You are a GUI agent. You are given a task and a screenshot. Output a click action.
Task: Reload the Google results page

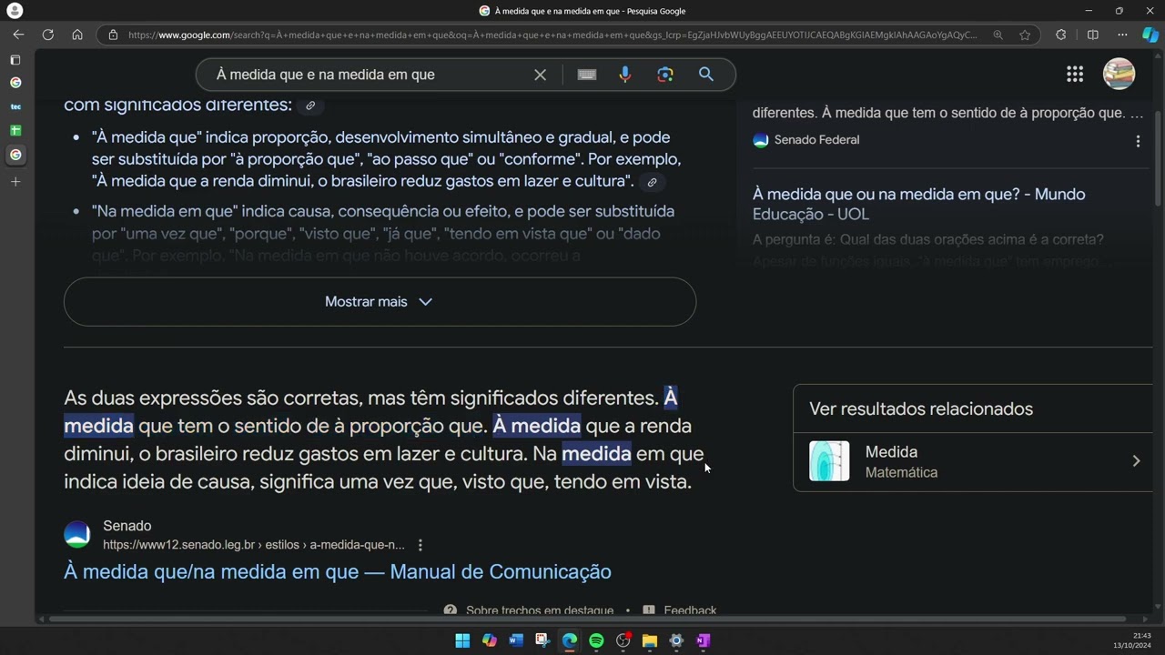(47, 35)
